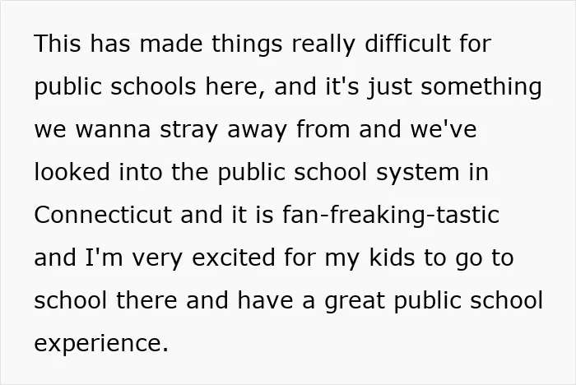
Task: Click the word 'difficult' in the first line
Action: click(x=408, y=44)
